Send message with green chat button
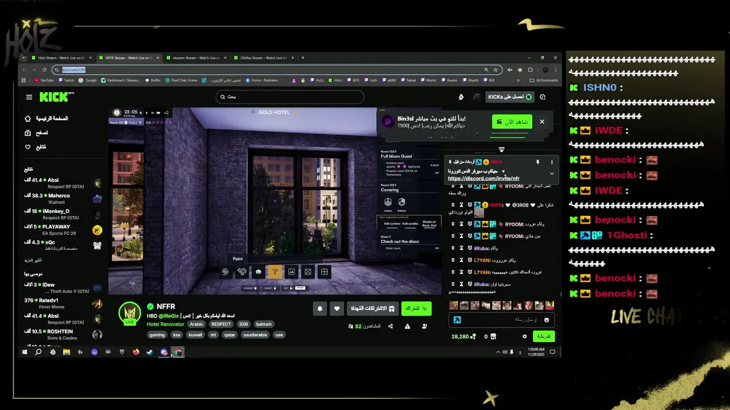The height and width of the screenshot is (410, 730). pos(544,337)
